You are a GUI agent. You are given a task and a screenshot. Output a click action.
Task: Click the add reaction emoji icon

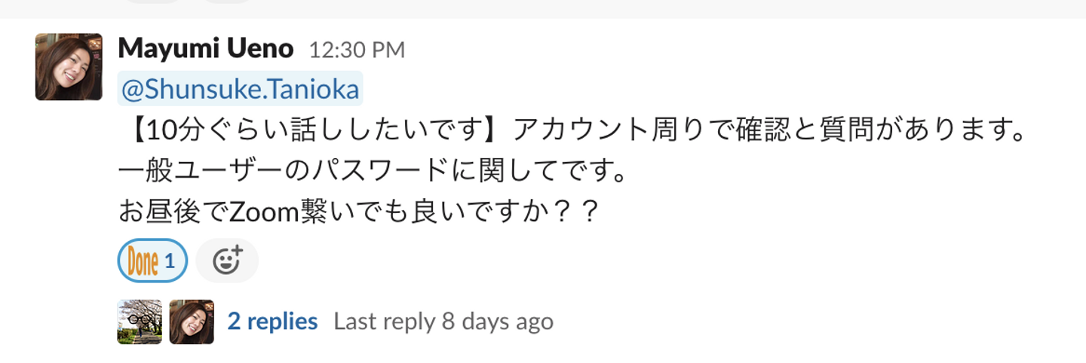[226, 261]
